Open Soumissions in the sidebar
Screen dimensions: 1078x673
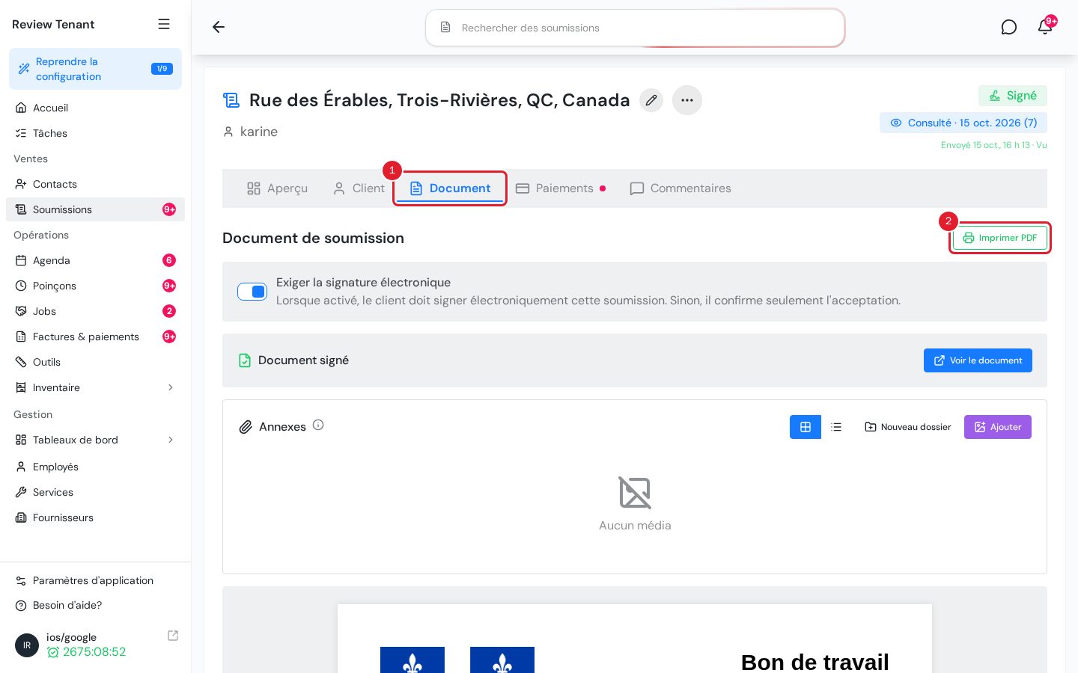(95, 209)
